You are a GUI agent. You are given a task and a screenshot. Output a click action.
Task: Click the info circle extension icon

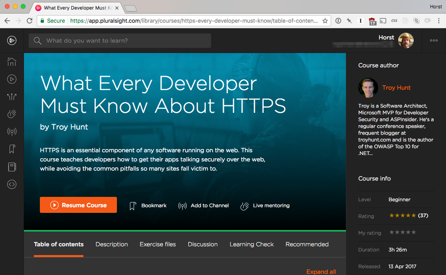tap(338, 21)
